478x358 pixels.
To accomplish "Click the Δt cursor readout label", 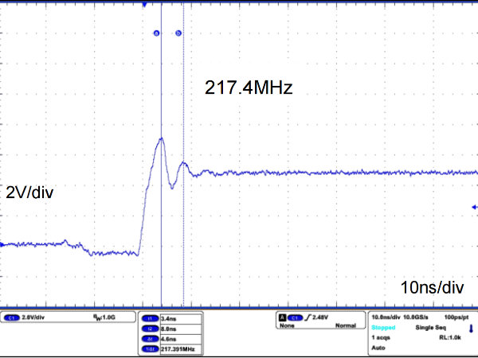I will (149, 337).
